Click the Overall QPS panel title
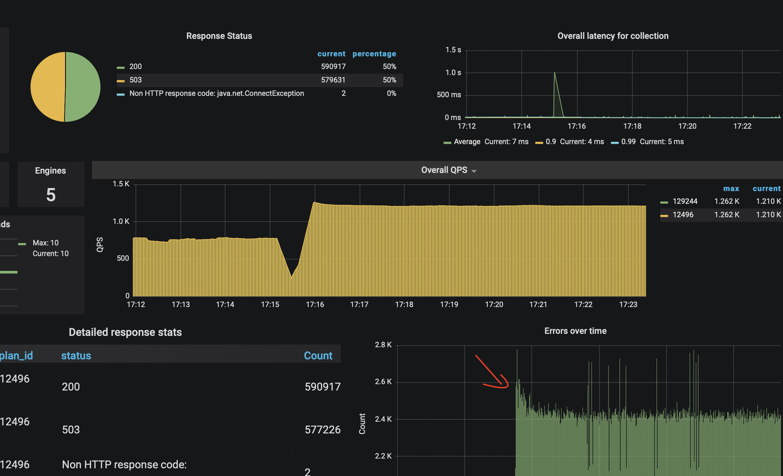This screenshot has height=476, width=783. coord(444,170)
